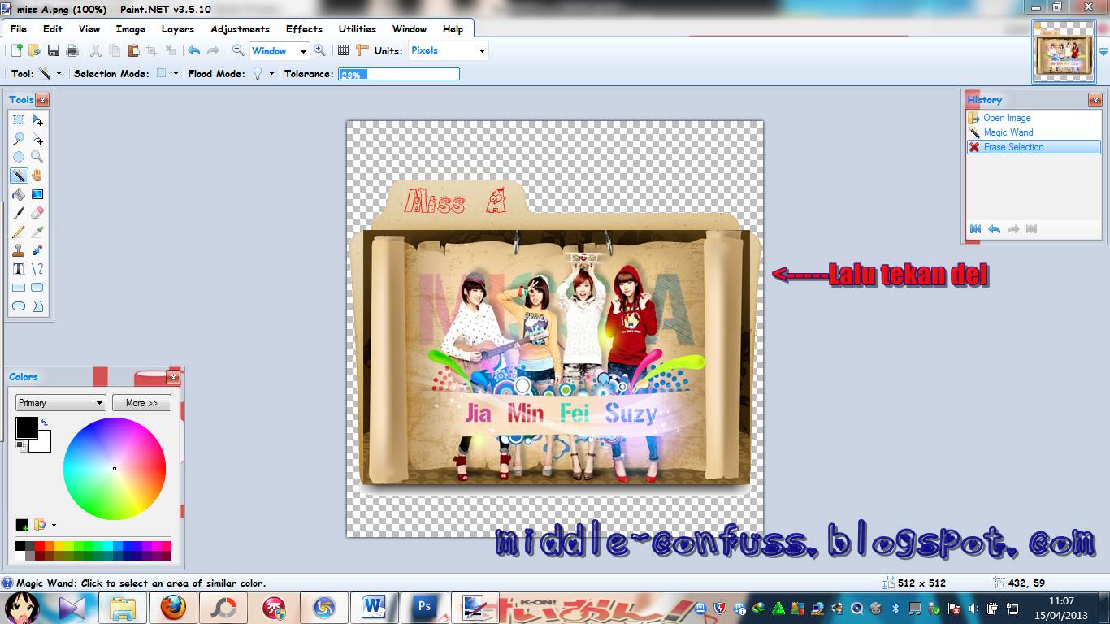Screen dimensions: 1110x624
Task: Open the Units dropdown set to Pixels
Action: click(446, 50)
